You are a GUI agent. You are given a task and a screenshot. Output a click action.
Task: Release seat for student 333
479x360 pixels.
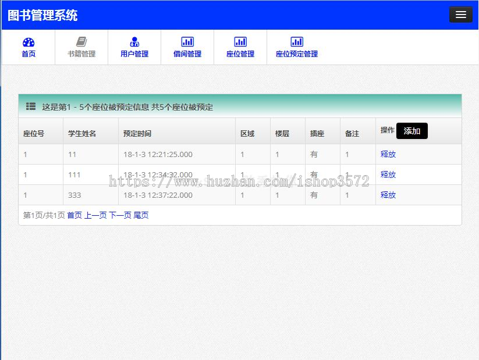tap(388, 195)
